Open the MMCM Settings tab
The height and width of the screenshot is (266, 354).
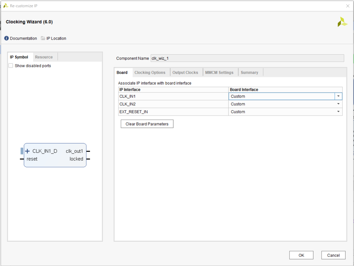[x=219, y=72]
